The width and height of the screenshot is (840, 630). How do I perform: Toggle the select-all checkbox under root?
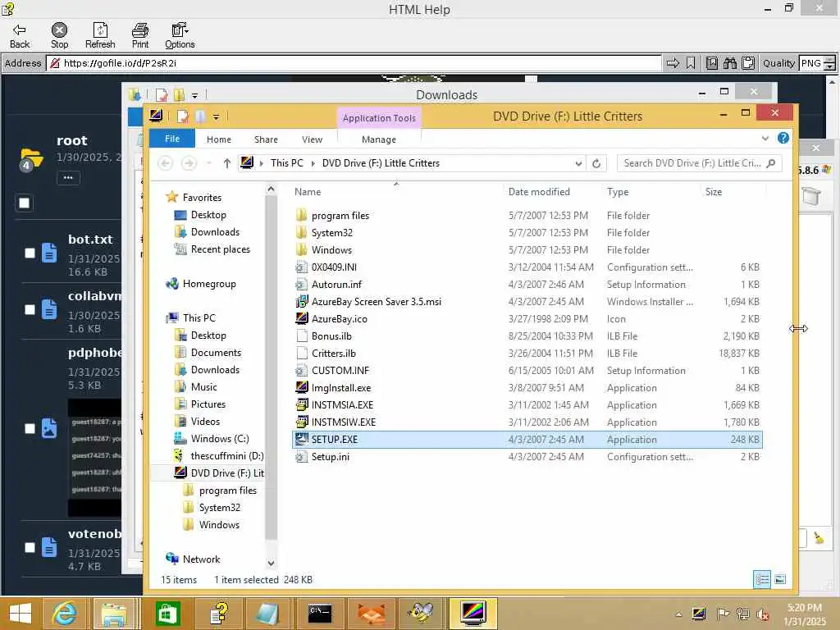click(24, 203)
